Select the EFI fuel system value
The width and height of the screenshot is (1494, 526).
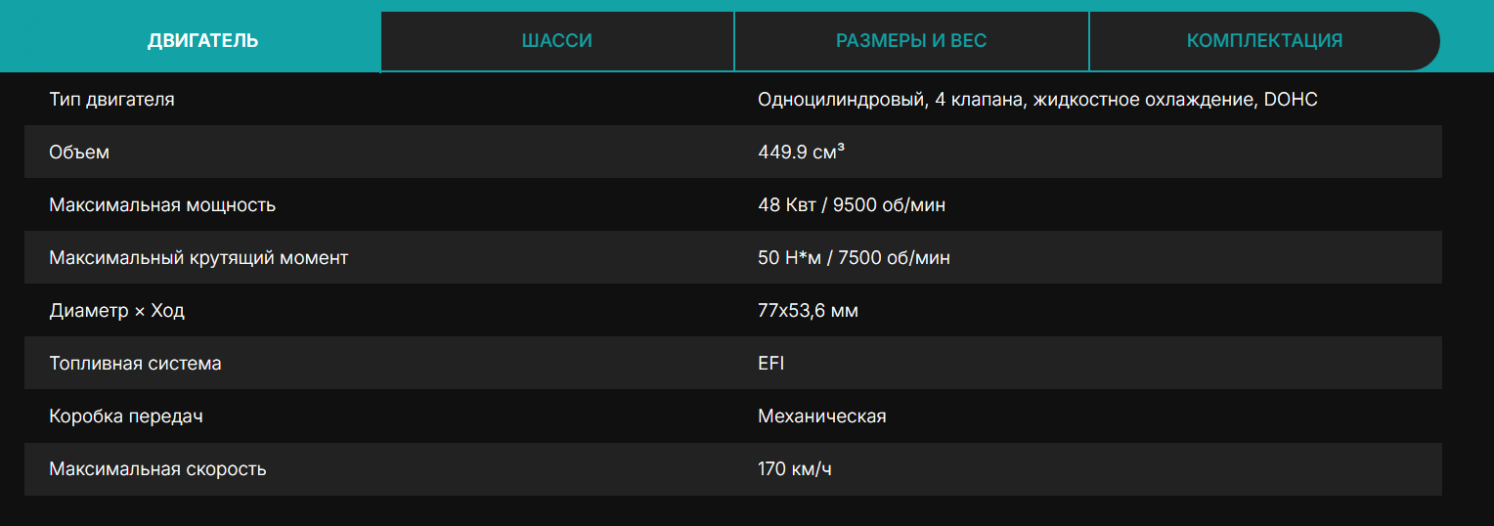(771, 364)
